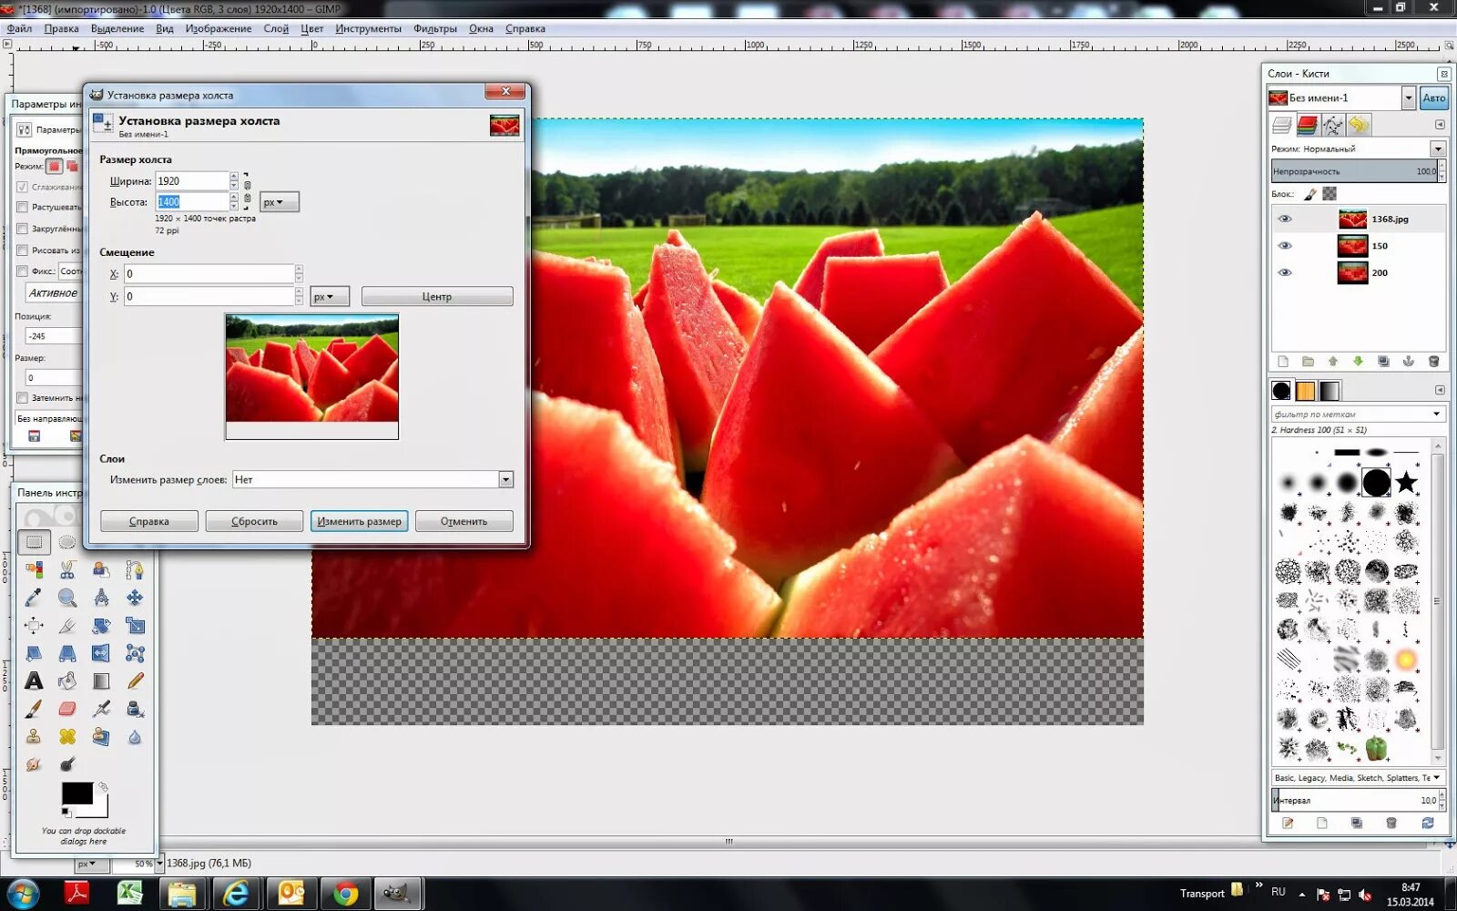Click the Ширина width input field
1457x911 pixels.
point(191,181)
